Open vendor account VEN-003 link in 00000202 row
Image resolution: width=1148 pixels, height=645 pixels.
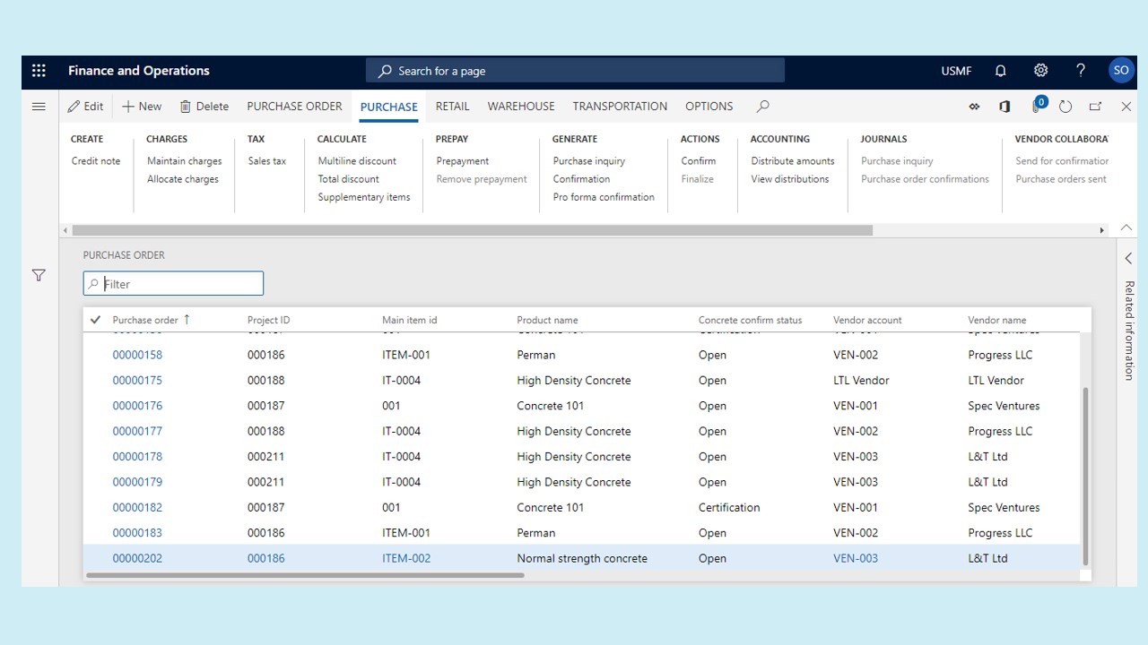pos(856,558)
